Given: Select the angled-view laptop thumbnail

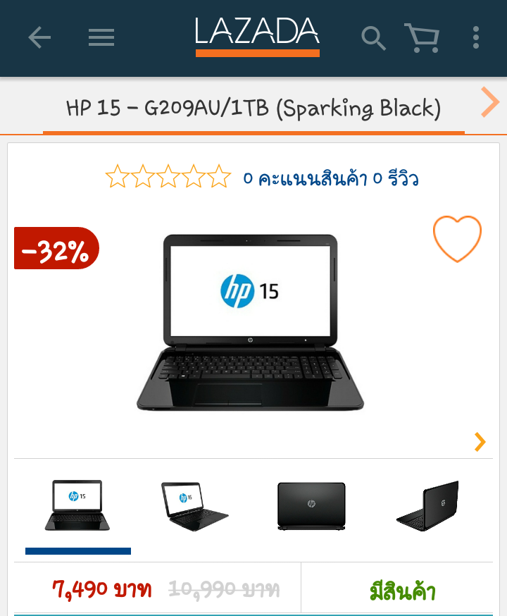Looking at the screenshot, I should [x=194, y=506].
